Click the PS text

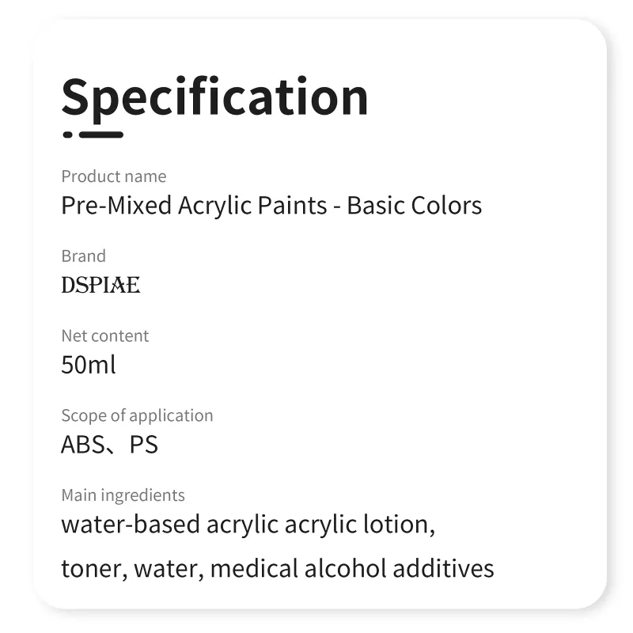(144, 445)
